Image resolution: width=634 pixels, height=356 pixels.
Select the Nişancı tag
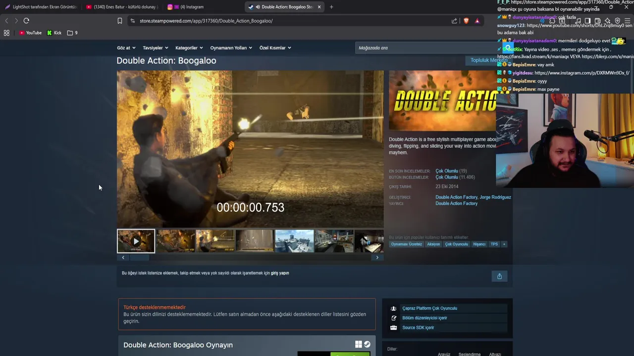[x=479, y=244]
